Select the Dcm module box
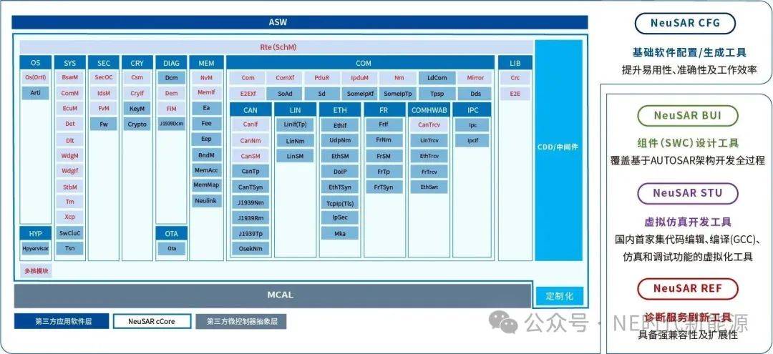Viewport: 773px width, 354px height. point(172,78)
